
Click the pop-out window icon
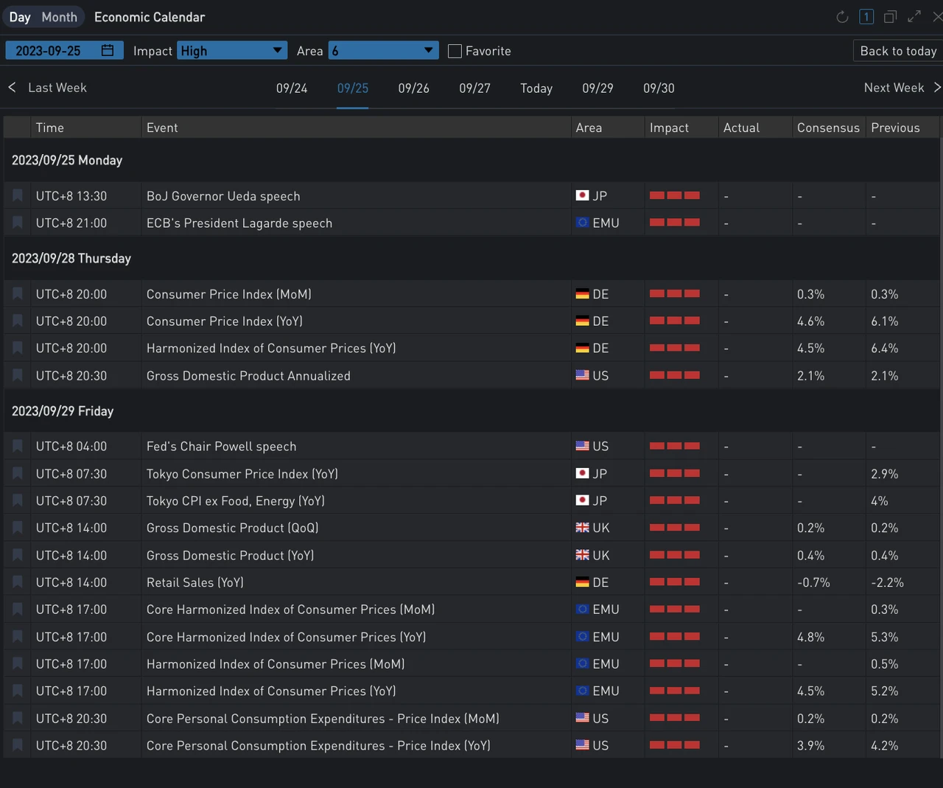pyautogui.click(x=890, y=17)
